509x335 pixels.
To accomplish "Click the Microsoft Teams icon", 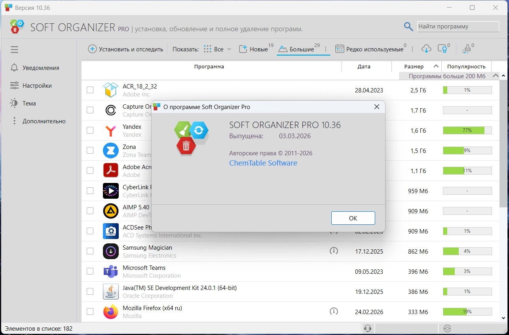I will [x=111, y=271].
